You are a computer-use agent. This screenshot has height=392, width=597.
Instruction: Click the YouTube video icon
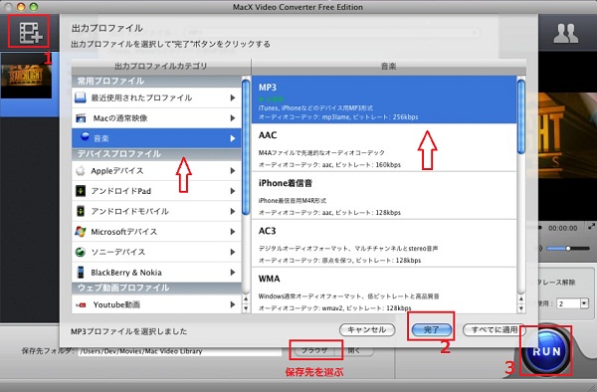click(x=81, y=304)
